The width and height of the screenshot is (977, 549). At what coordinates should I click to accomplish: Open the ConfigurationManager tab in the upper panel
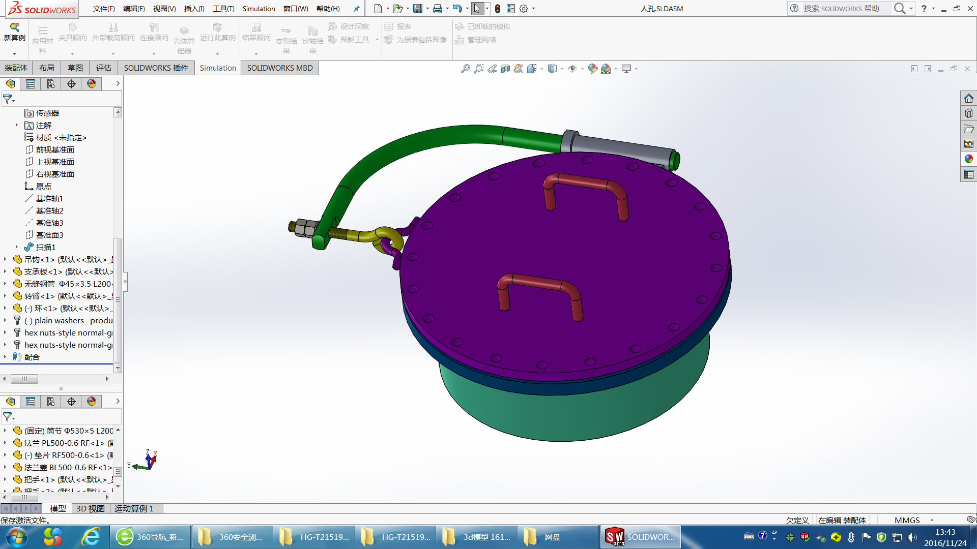(x=51, y=84)
